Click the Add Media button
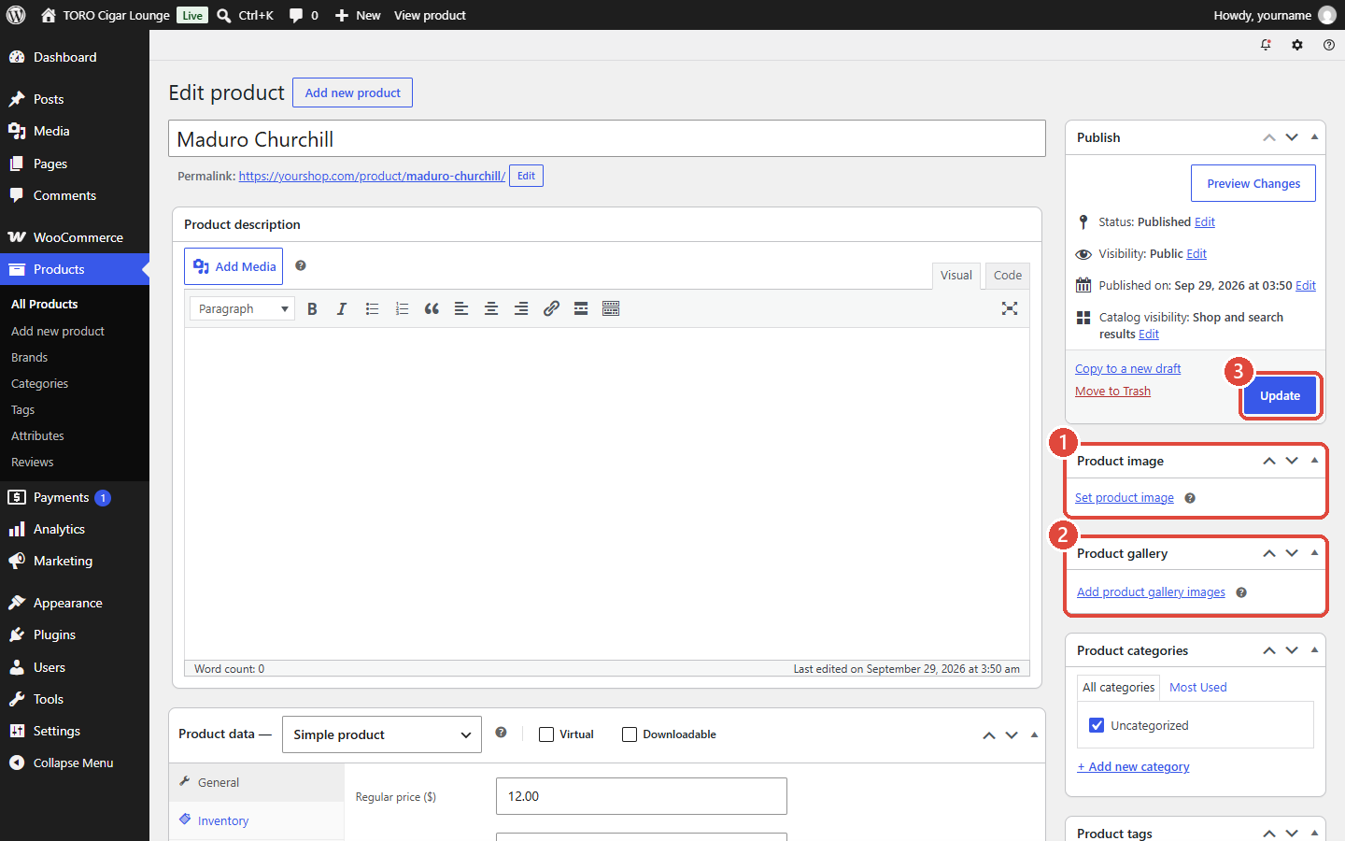 234,266
